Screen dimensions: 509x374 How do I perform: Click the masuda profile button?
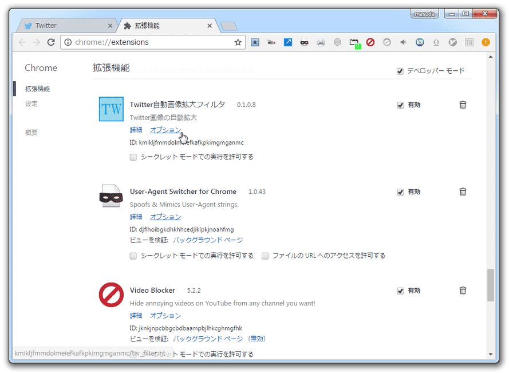coord(425,14)
